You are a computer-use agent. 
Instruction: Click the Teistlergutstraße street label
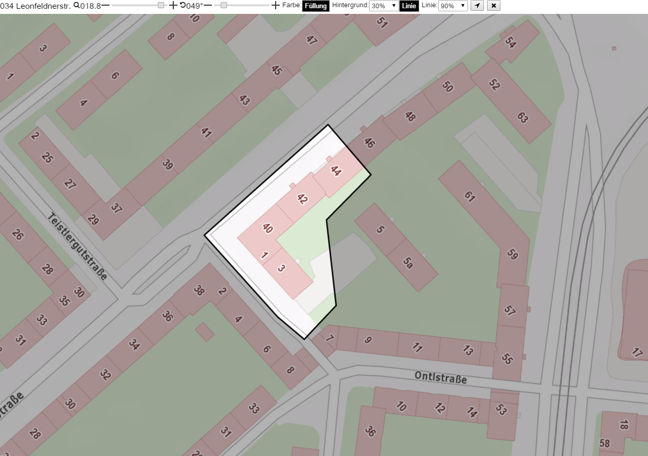[x=77, y=246]
